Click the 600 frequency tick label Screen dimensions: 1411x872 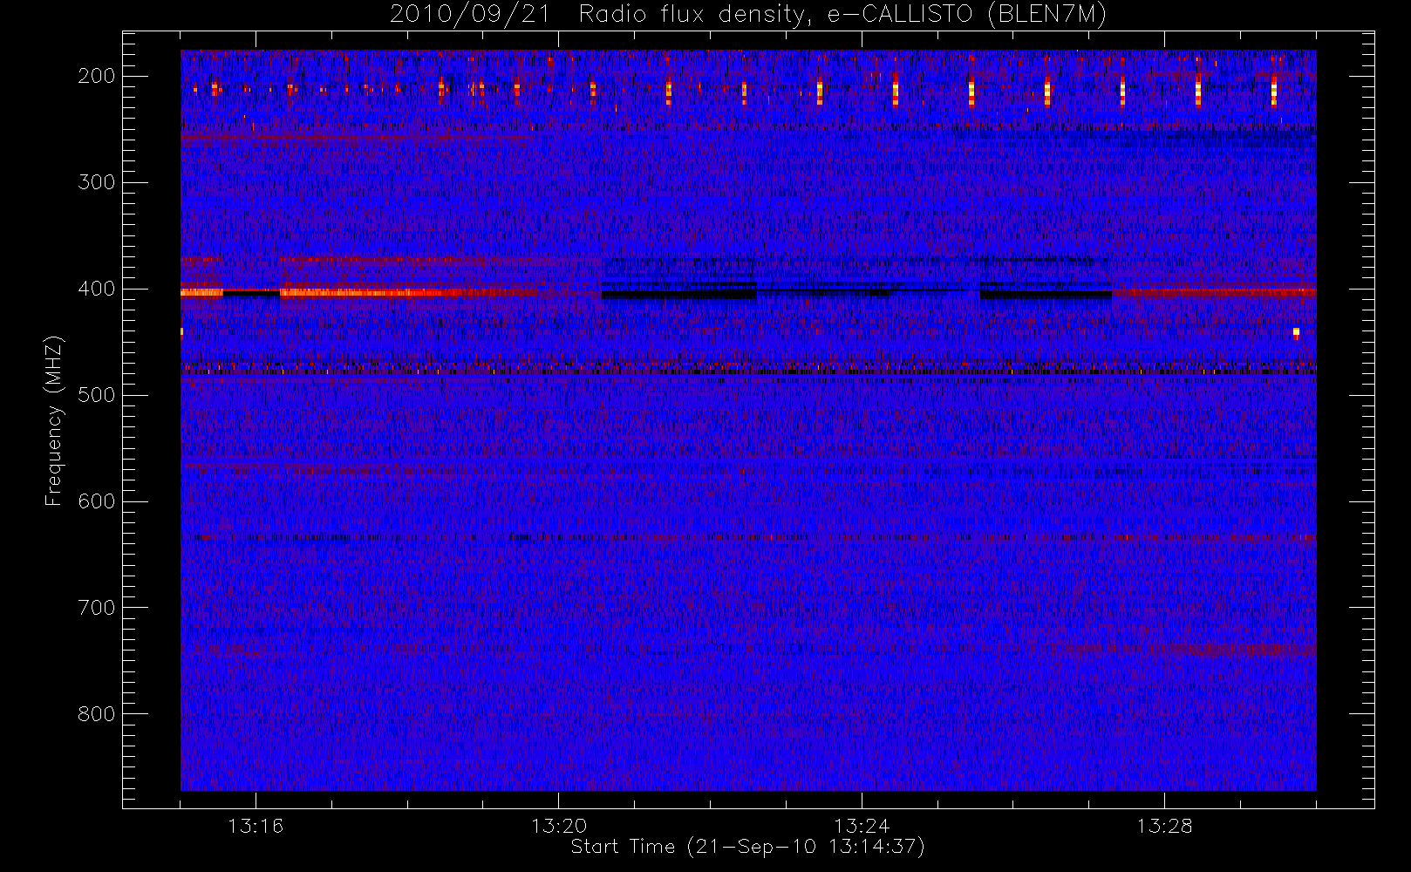tap(96, 501)
